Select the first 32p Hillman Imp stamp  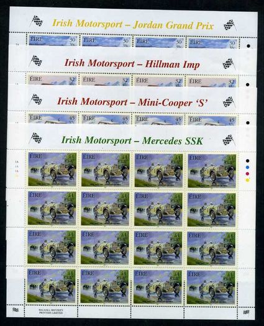[x=52, y=80]
